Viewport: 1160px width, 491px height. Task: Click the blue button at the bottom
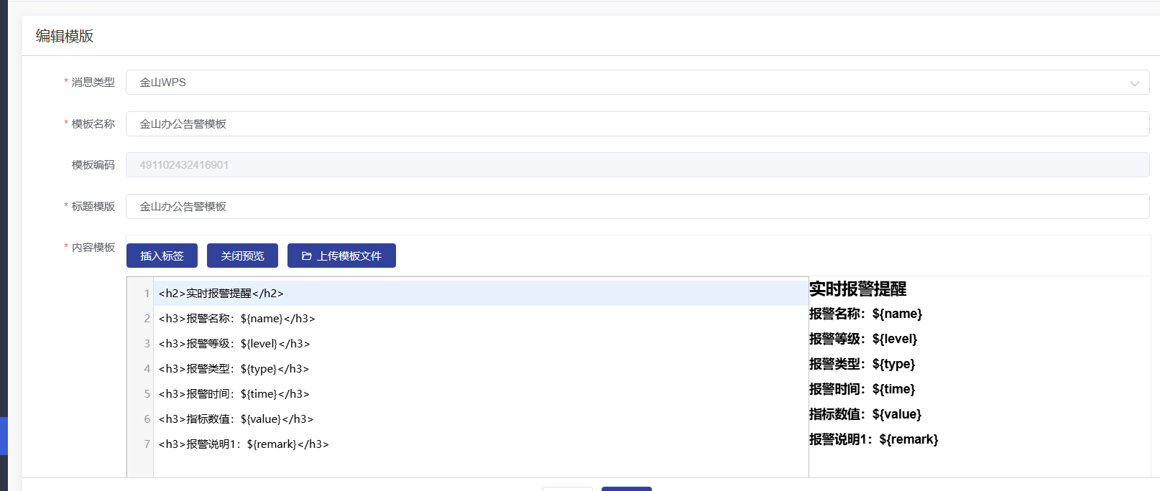(626, 488)
